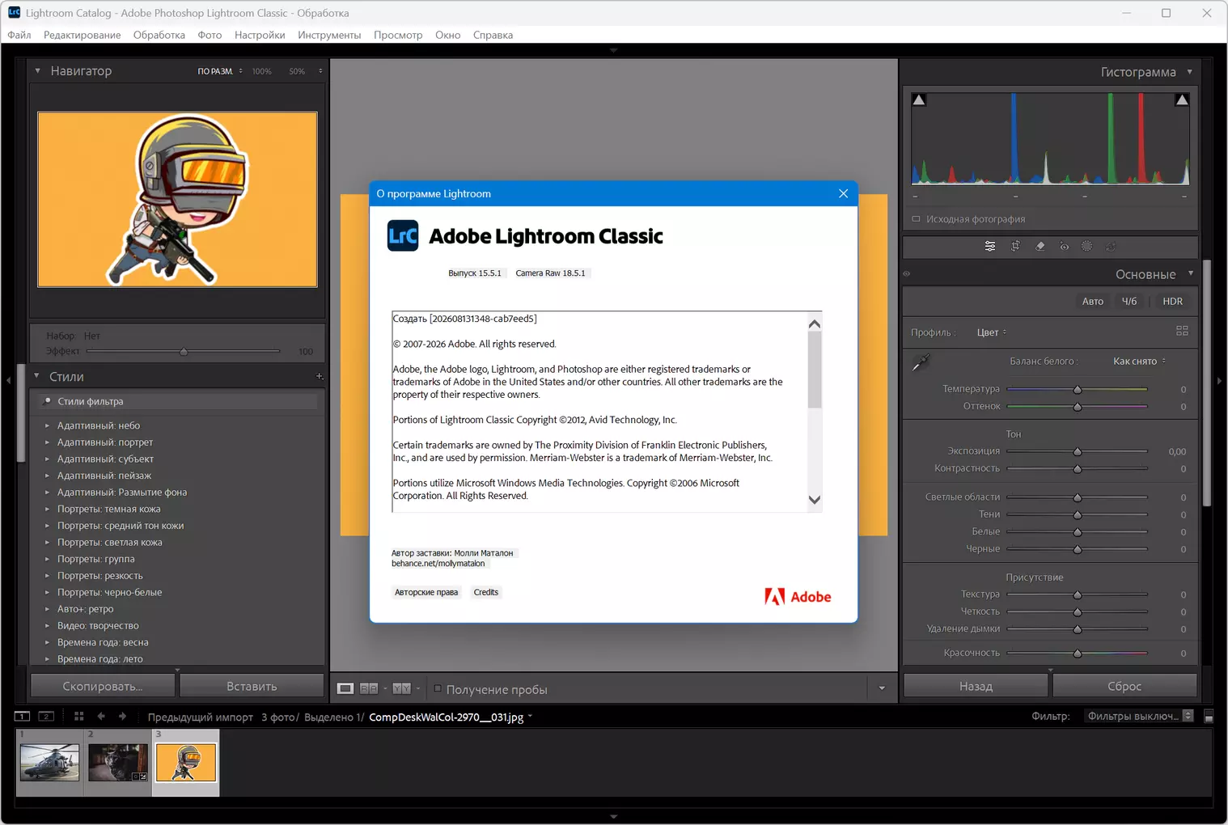Hide the right panel group arrow

click(1219, 380)
